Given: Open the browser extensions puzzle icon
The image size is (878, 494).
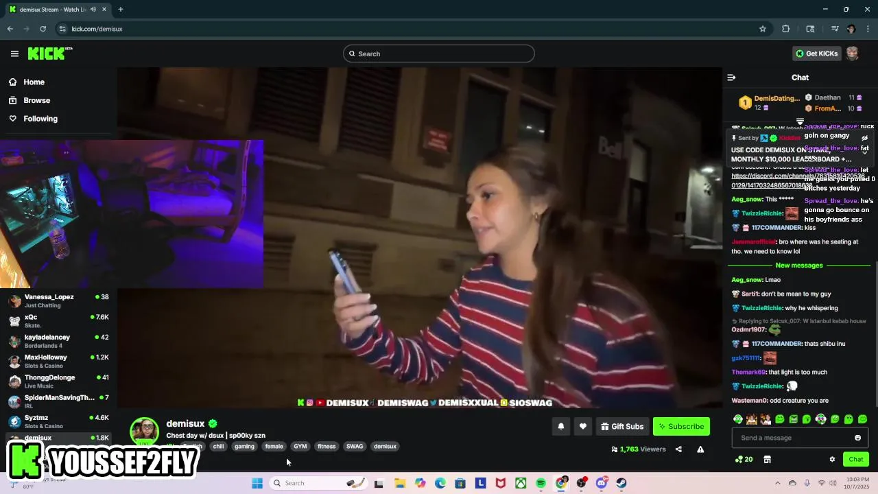Looking at the screenshot, I should click(x=786, y=29).
